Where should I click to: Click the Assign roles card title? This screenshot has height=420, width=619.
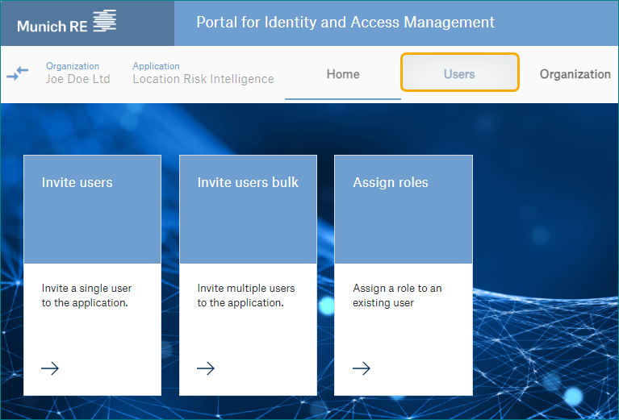point(391,182)
